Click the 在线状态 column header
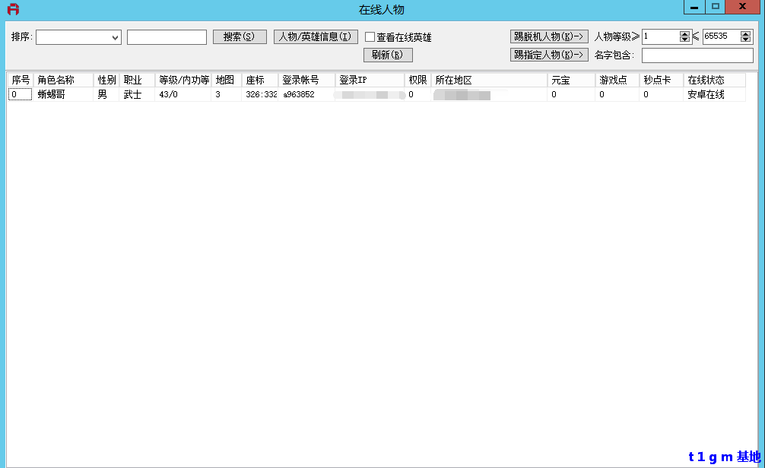The image size is (765, 468). (x=714, y=81)
